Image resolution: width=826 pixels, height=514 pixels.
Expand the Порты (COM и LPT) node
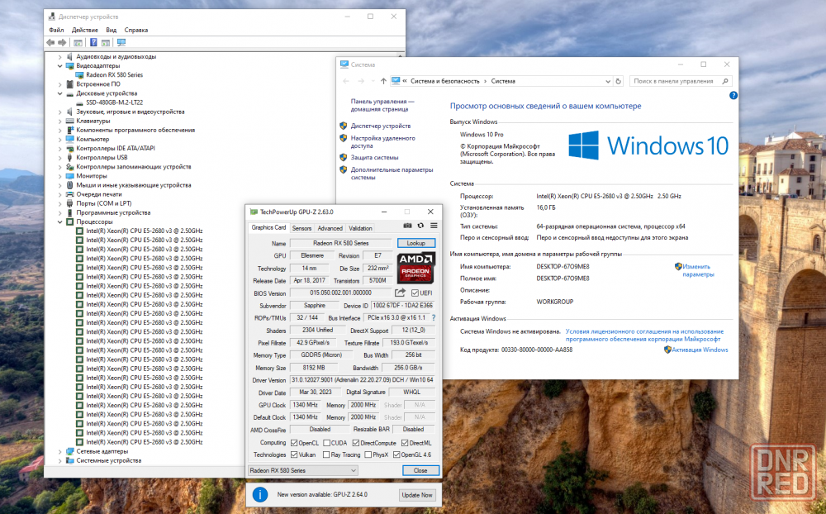60,203
